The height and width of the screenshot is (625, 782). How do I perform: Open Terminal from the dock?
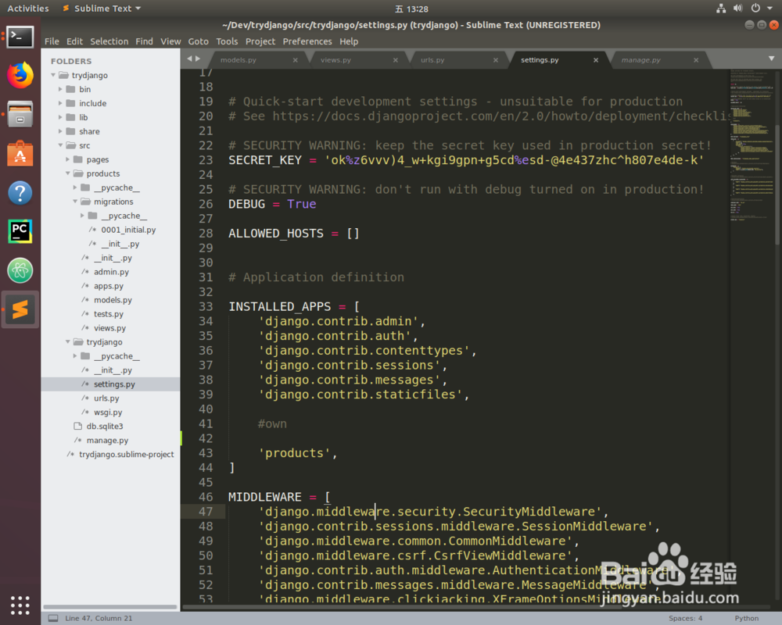click(20, 37)
